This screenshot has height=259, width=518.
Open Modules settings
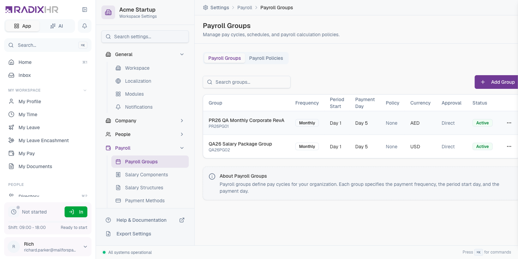[150, 94]
